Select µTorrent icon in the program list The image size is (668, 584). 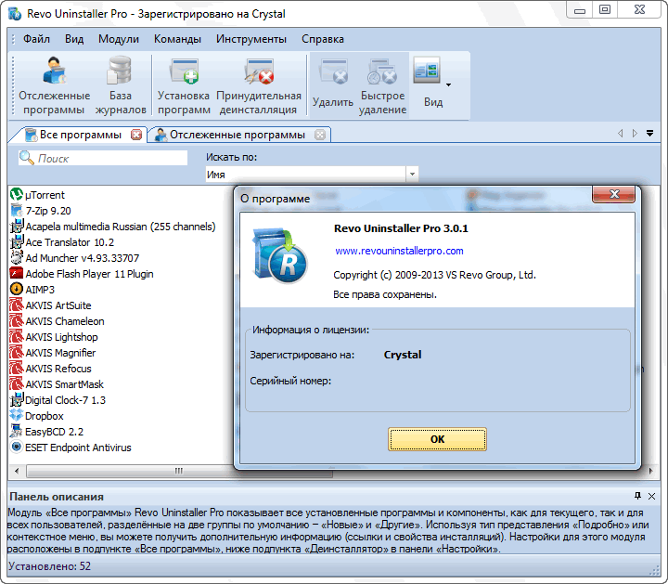[x=16, y=194]
